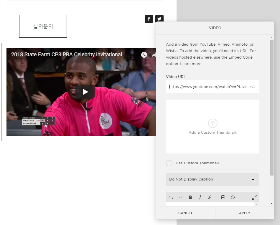Enable the Use Custom Thumbnail toggle
The height and width of the screenshot is (225, 280).
(169, 163)
